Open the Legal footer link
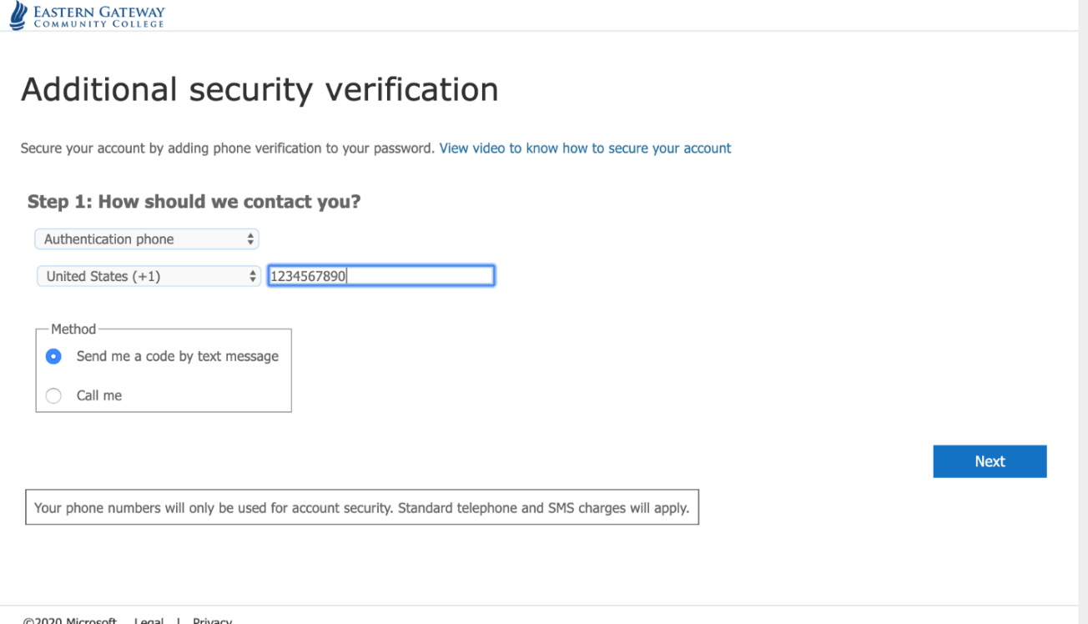 point(149,621)
